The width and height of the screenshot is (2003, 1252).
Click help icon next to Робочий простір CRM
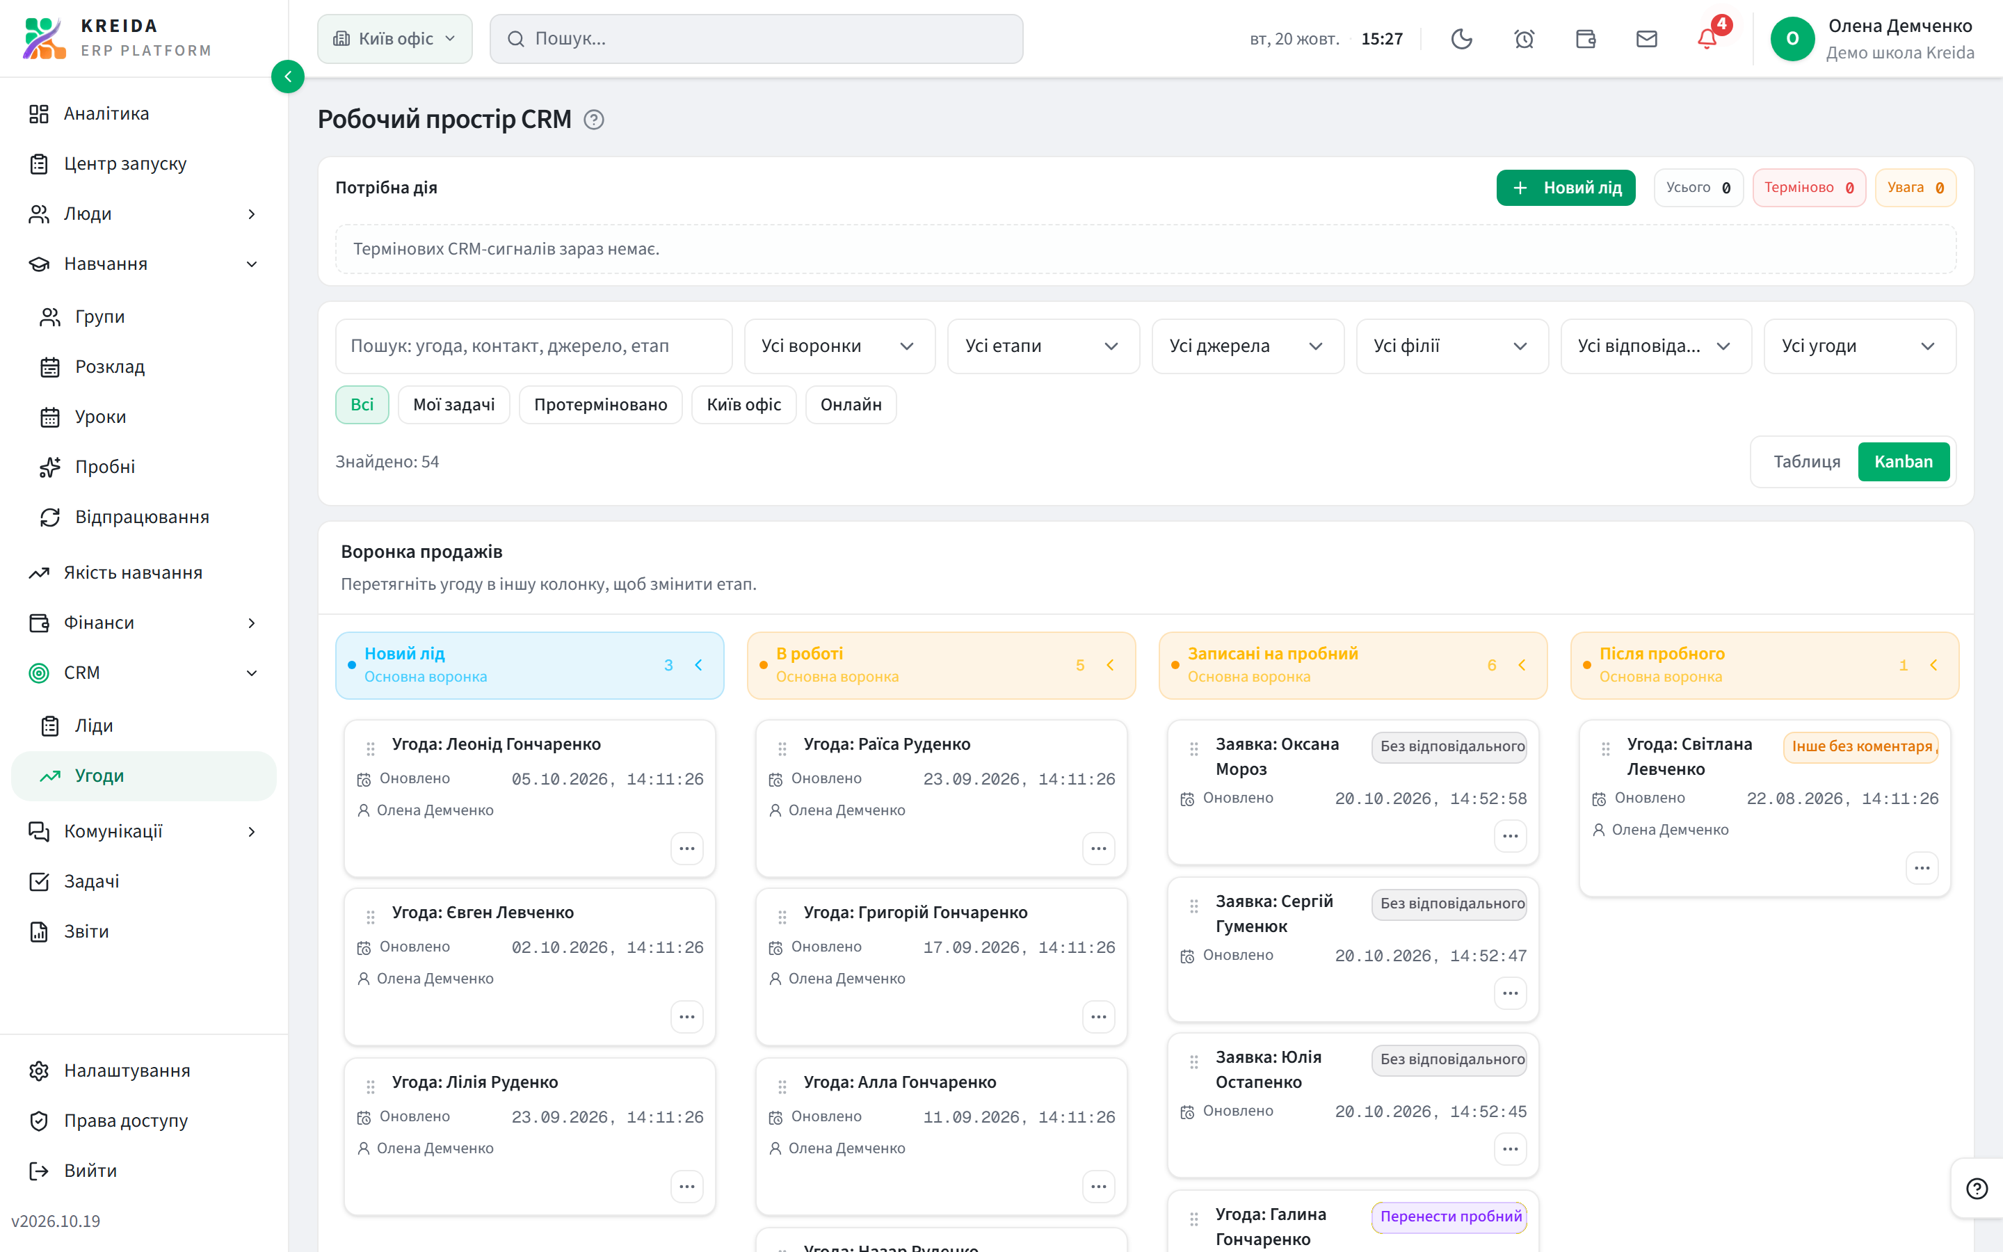pyautogui.click(x=593, y=120)
